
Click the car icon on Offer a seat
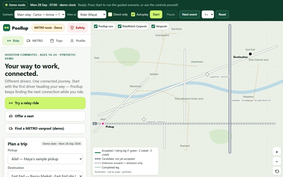tap(11, 116)
